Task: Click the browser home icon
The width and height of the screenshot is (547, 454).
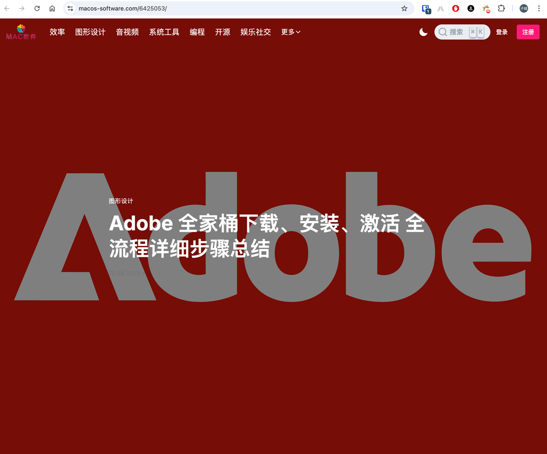Action: (x=52, y=8)
